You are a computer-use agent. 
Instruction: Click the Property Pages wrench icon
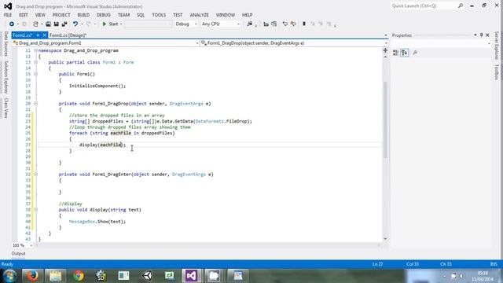415,53
